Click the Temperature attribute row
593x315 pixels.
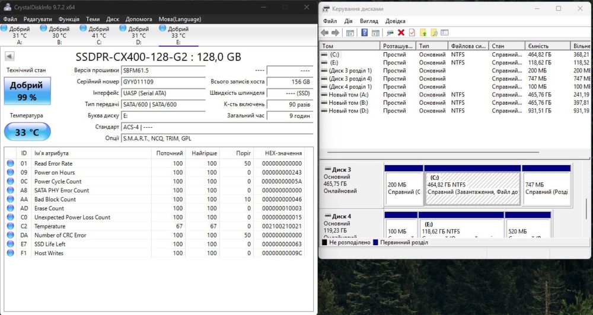[155, 226]
